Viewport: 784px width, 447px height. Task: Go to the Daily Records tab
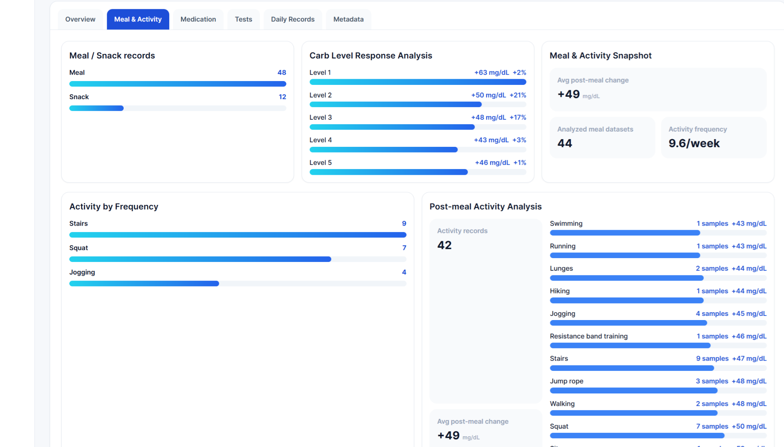(293, 19)
